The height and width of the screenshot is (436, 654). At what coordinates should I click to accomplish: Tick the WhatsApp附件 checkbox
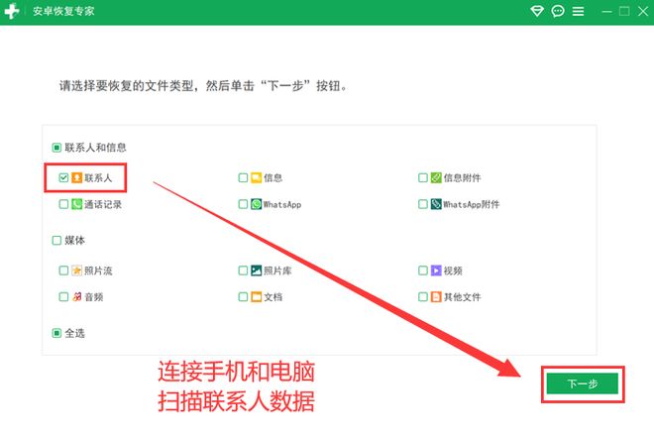pos(423,204)
